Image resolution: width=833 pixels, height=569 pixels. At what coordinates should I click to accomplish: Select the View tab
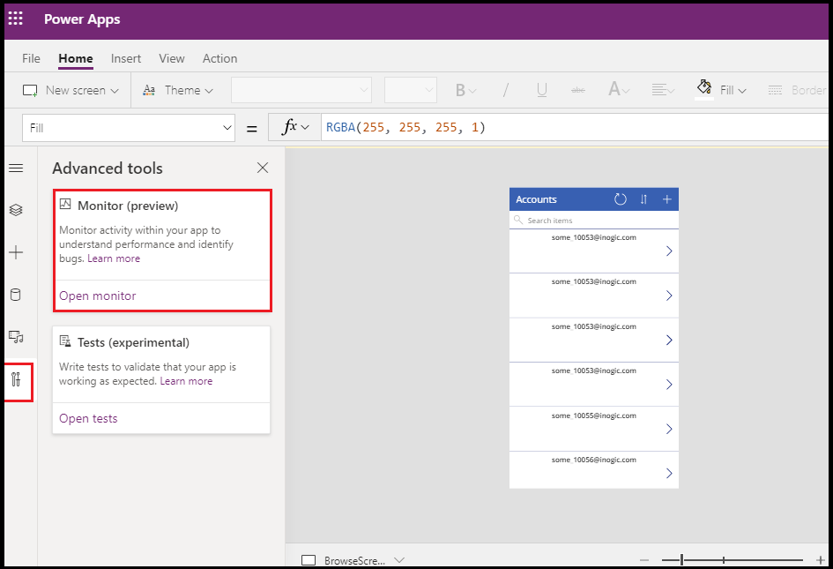(x=172, y=58)
